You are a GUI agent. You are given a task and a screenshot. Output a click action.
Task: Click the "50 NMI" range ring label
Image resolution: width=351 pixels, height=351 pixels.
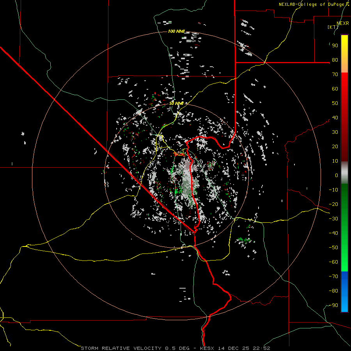[176, 103]
